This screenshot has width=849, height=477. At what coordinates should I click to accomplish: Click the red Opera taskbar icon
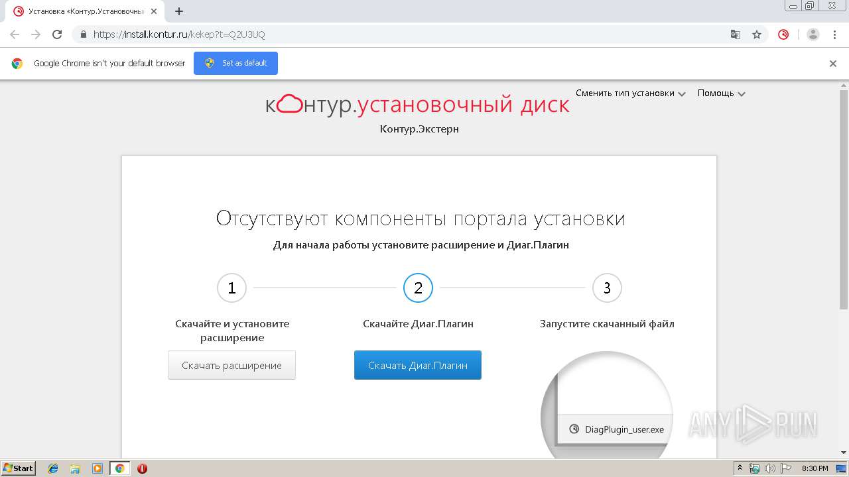142,468
